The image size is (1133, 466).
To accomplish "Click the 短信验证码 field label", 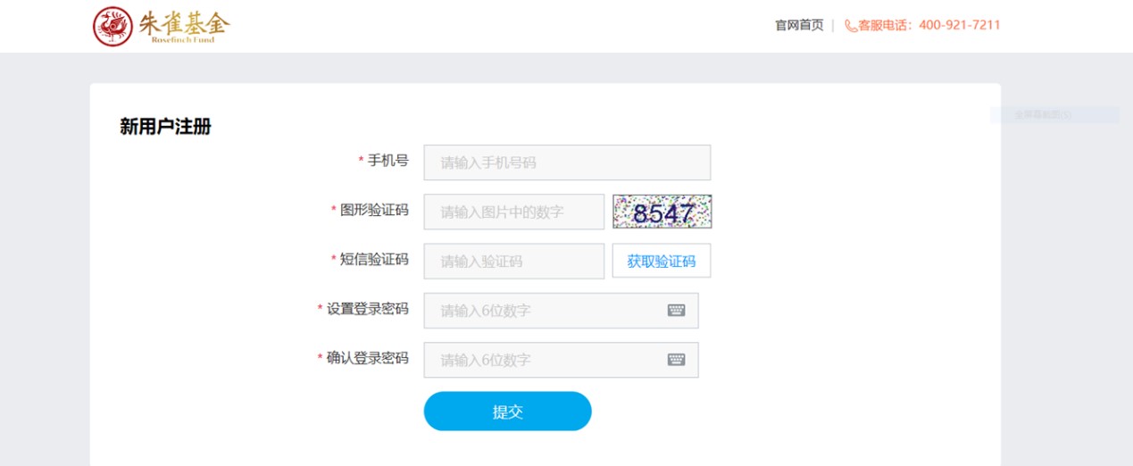I will pyautogui.click(x=374, y=259).
